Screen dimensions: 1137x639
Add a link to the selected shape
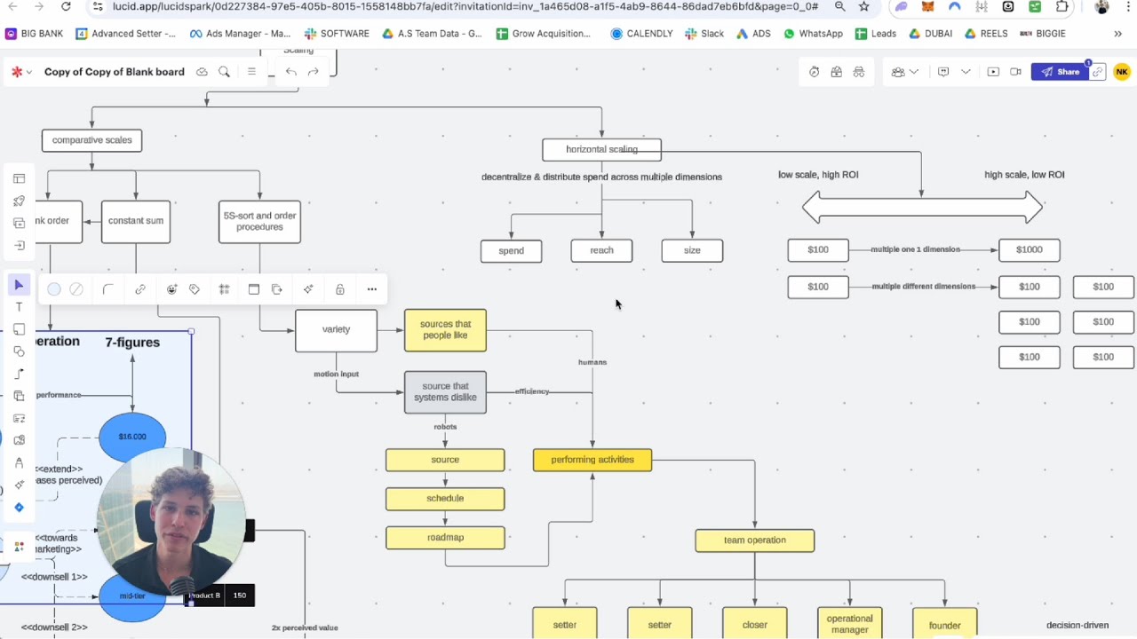tap(140, 289)
